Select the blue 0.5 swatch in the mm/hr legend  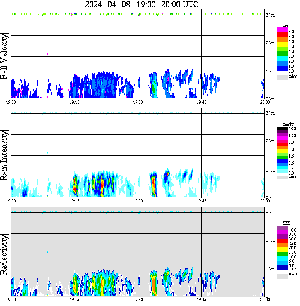pos(282,161)
